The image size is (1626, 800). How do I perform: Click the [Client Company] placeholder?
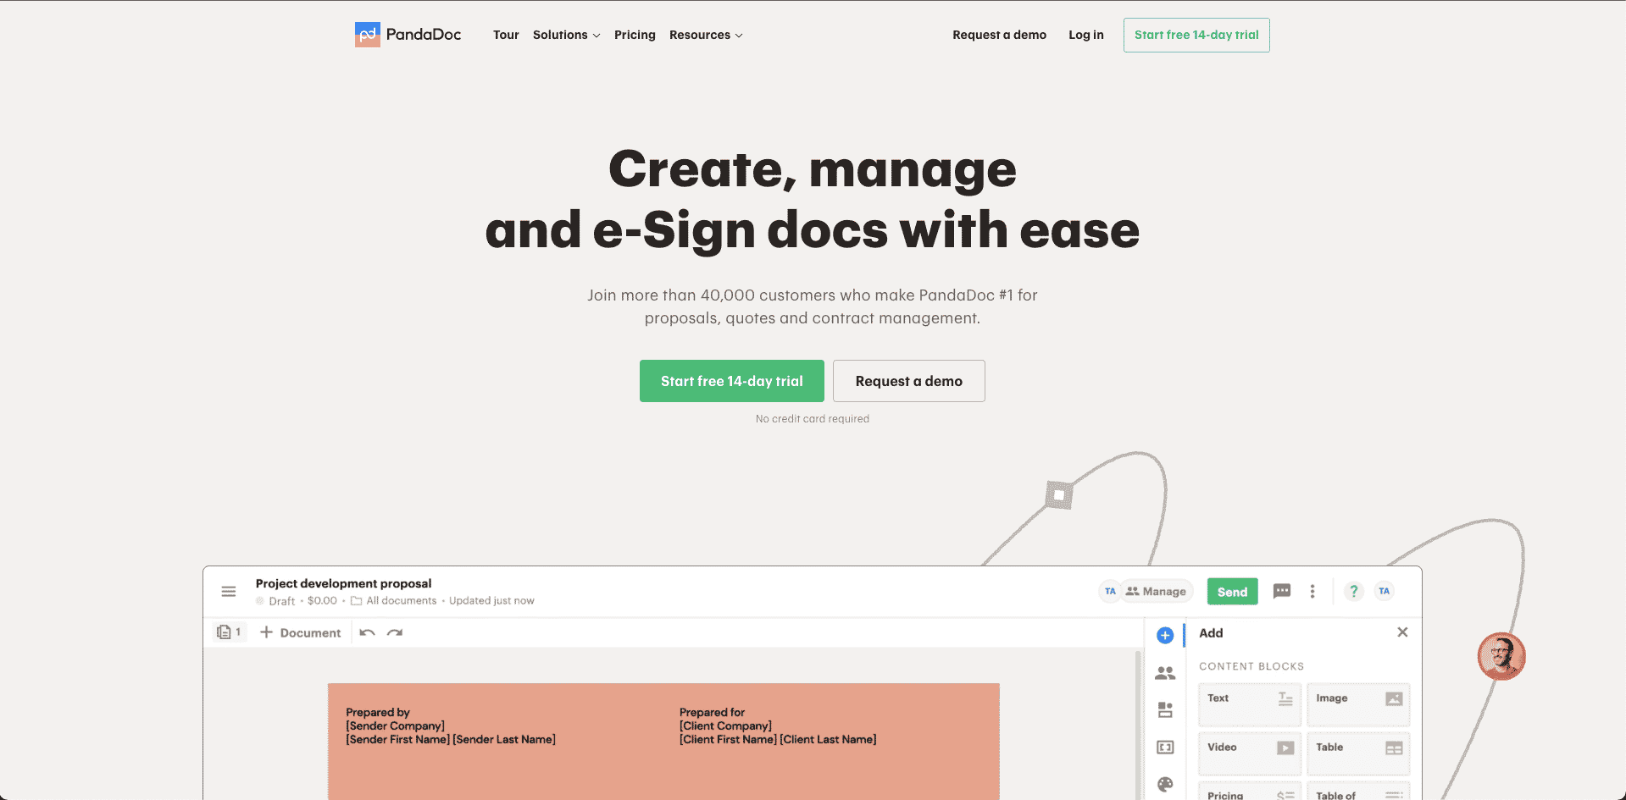pos(725,726)
